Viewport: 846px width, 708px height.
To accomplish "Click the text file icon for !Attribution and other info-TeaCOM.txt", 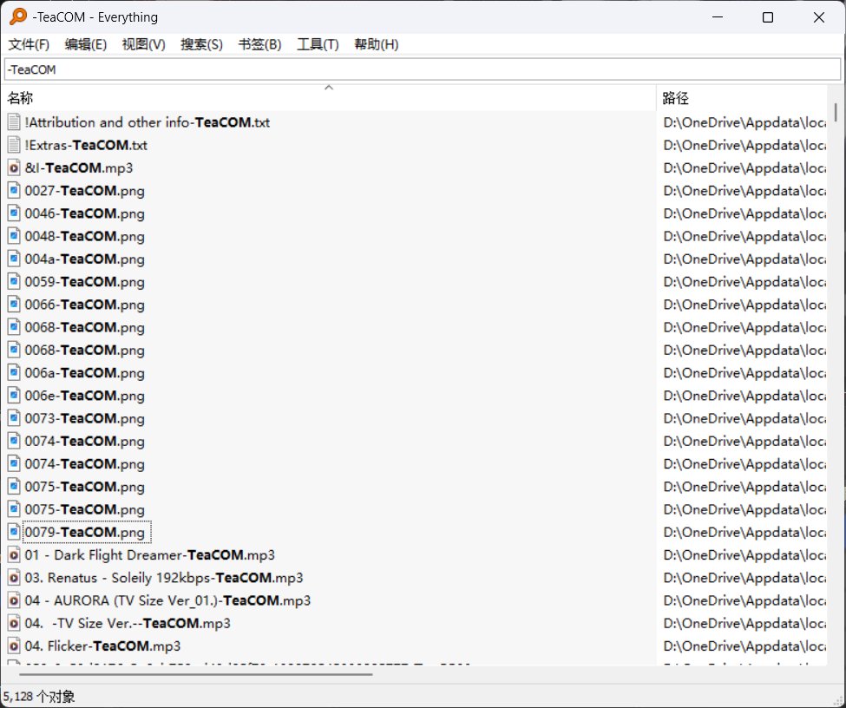I will 14,122.
